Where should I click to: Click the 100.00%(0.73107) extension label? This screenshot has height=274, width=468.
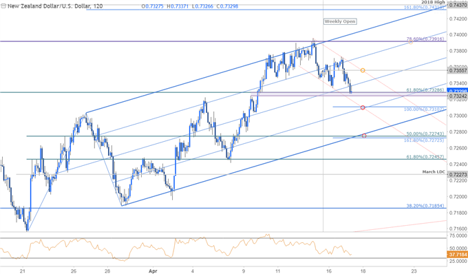tap(424, 109)
